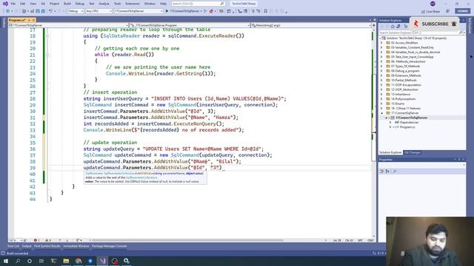The image size is (474, 266).
Task: Click the Windows Start button
Action: click(6, 261)
